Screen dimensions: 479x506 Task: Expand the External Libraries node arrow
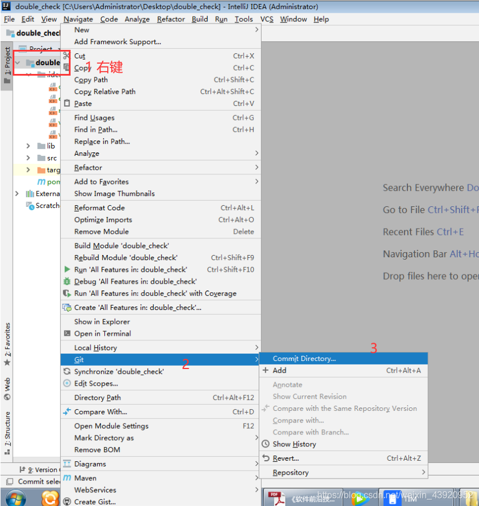[x=17, y=194]
